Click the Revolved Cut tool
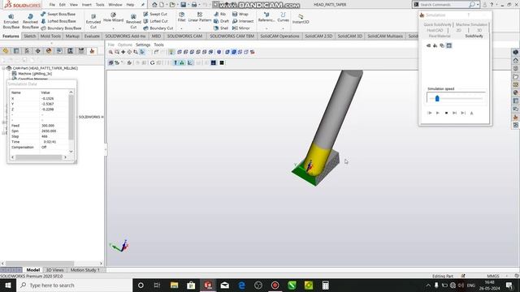 (x=133, y=21)
